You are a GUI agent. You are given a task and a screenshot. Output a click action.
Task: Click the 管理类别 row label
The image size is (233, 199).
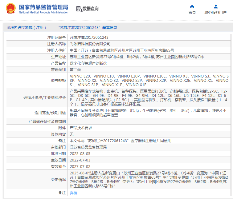[x=58, y=70]
